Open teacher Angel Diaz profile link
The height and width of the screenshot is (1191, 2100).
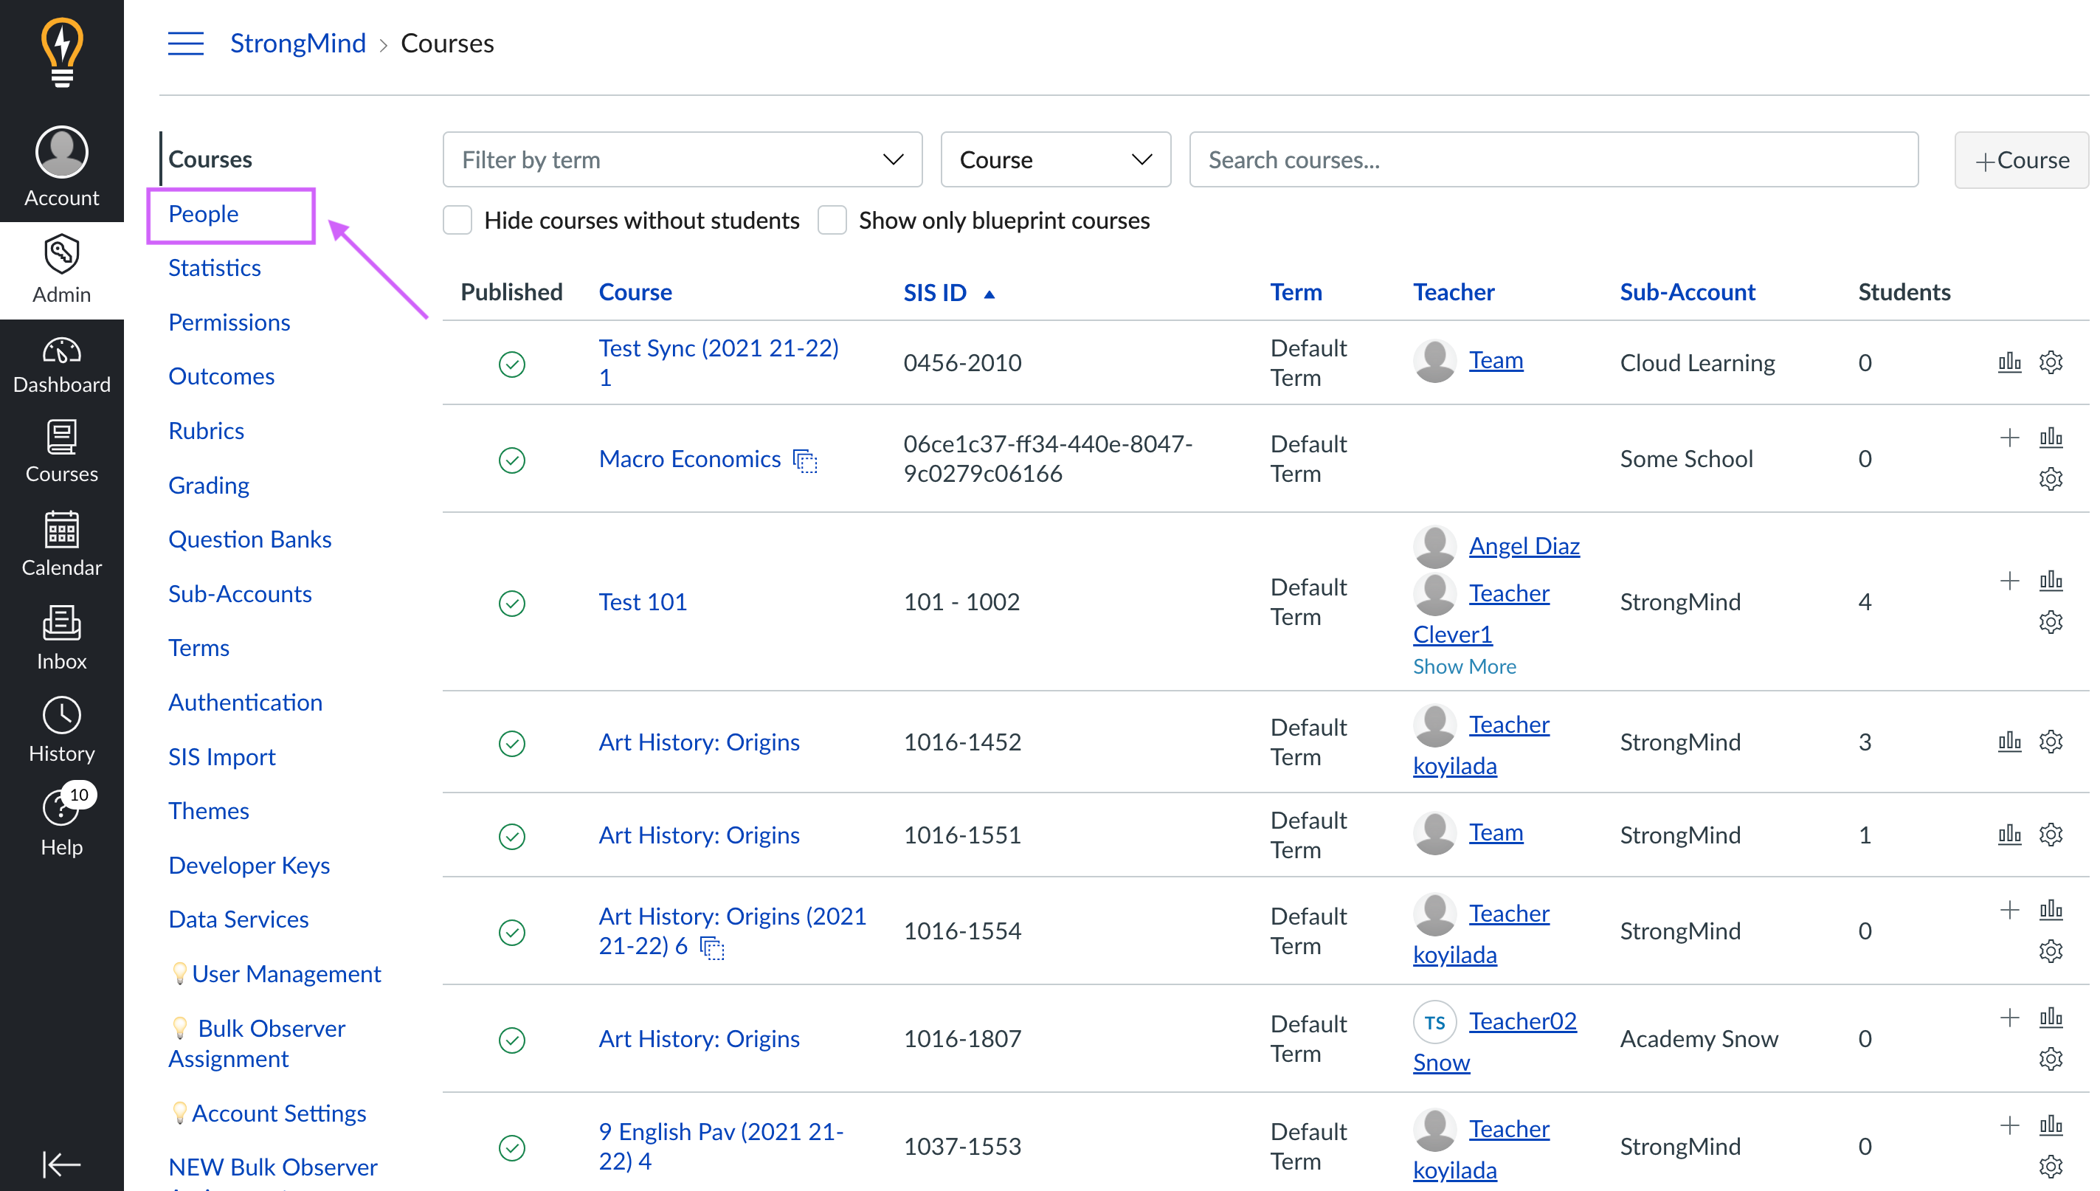pos(1524,546)
